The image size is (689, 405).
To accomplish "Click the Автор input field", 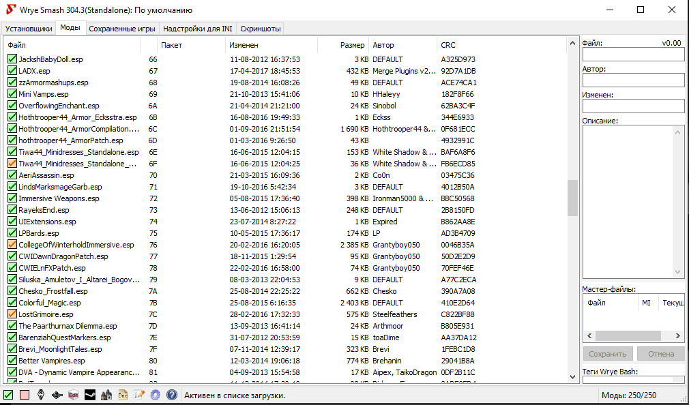I will 633,80.
